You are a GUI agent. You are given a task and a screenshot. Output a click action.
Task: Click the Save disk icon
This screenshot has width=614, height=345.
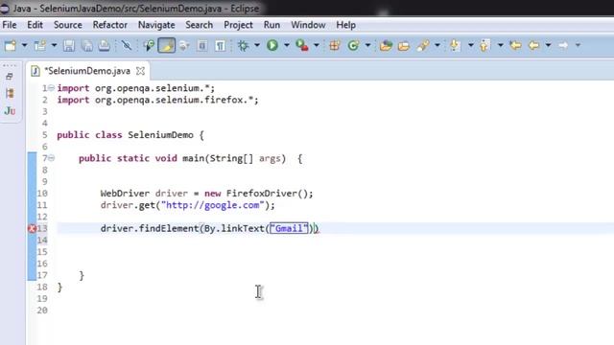click(x=69, y=46)
